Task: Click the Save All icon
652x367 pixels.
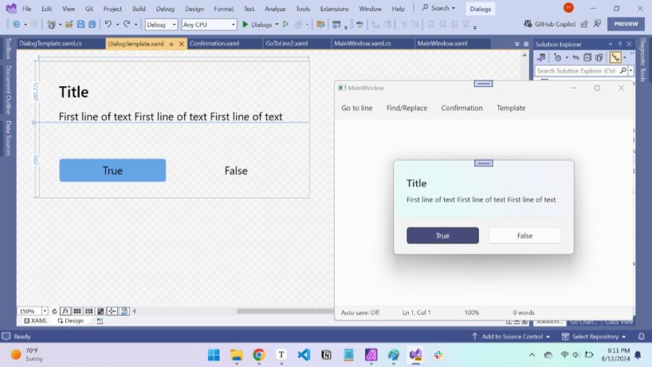Action: pyautogui.click(x=92, y=25)
